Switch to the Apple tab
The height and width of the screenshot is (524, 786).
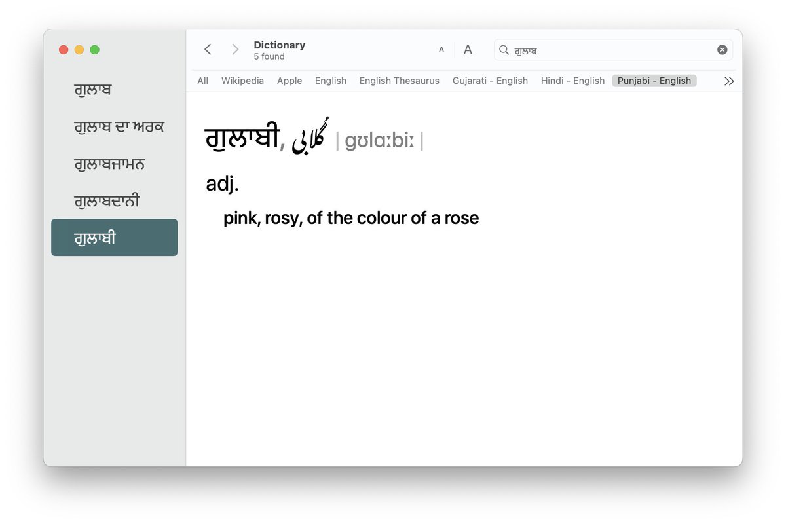[x=290, y=81]
